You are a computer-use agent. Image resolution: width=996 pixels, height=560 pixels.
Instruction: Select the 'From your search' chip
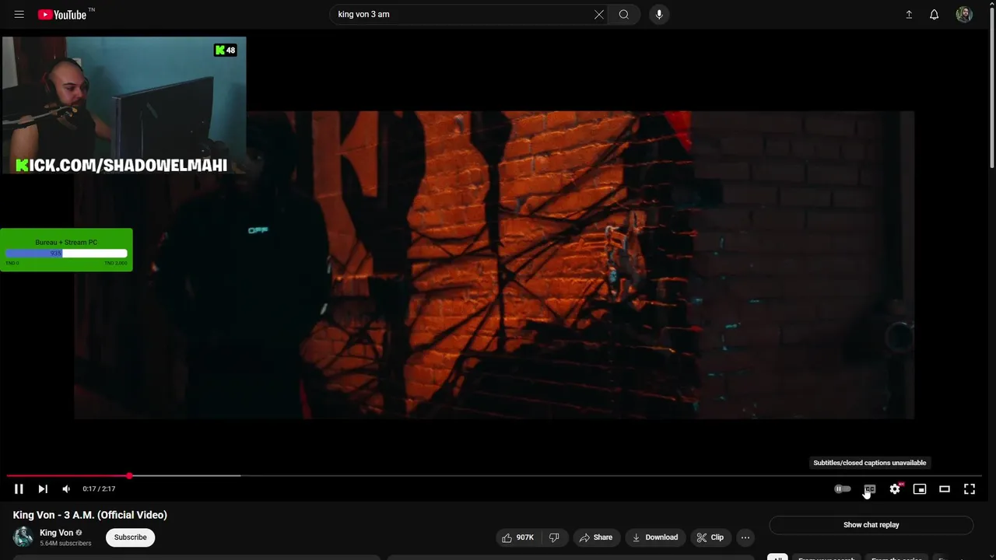826,558
